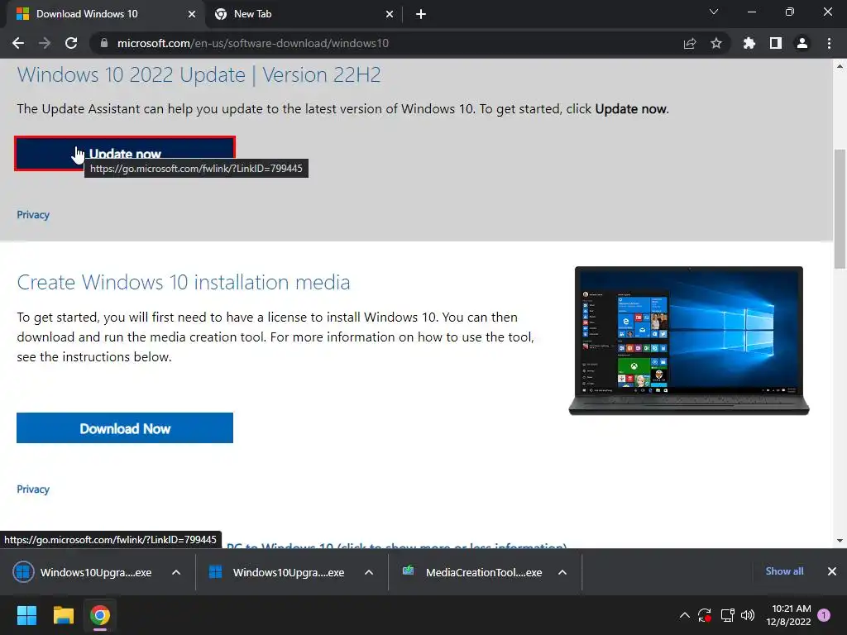
Task: Click the Create Windows 10 installation media heading
Action: tap(184, 283)
